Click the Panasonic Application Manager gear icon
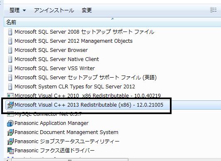The image size is (221, 161). pyautogui.click(x=10, y=123)
